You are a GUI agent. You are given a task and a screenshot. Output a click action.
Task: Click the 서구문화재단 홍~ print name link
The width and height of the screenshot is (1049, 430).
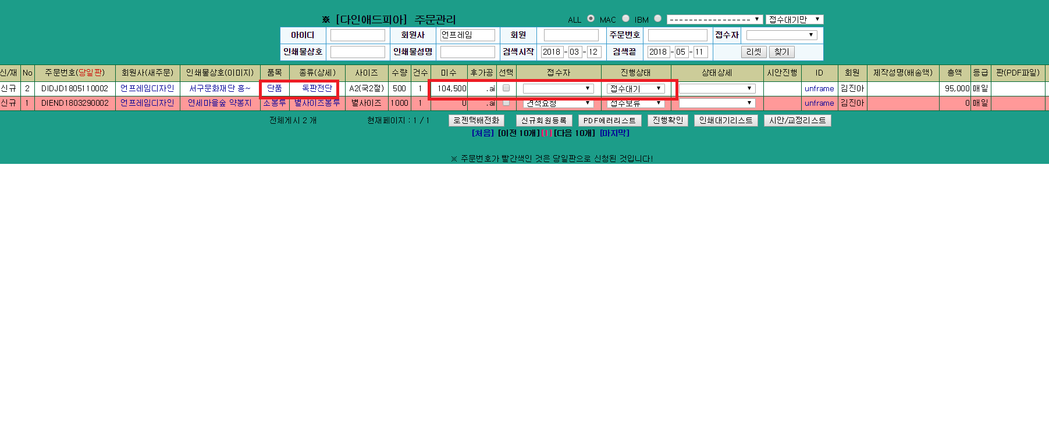tap(219, 88)
